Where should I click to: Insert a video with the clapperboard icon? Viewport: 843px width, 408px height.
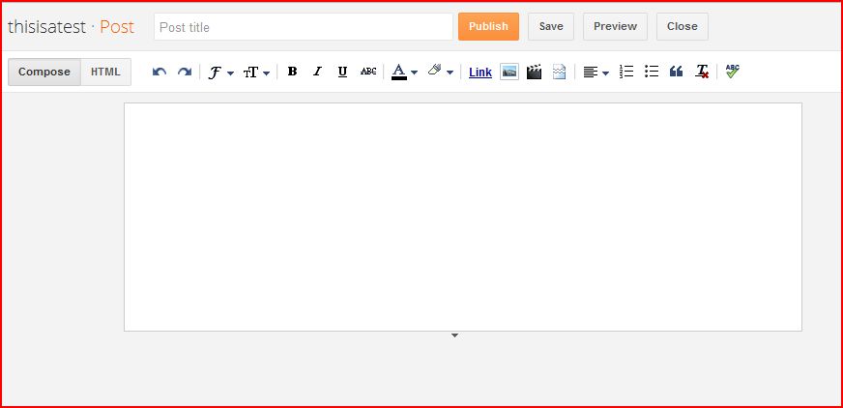pos(534,72)
